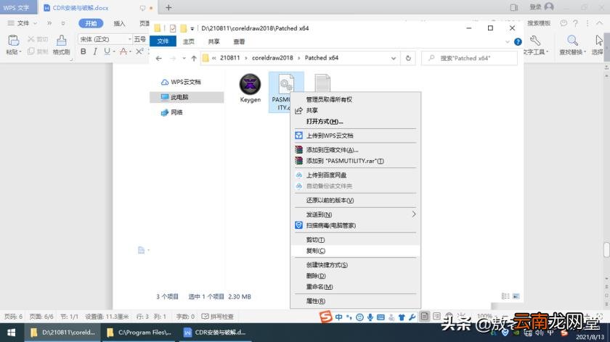Expand the address bar history dropdown

coord(394,58)
